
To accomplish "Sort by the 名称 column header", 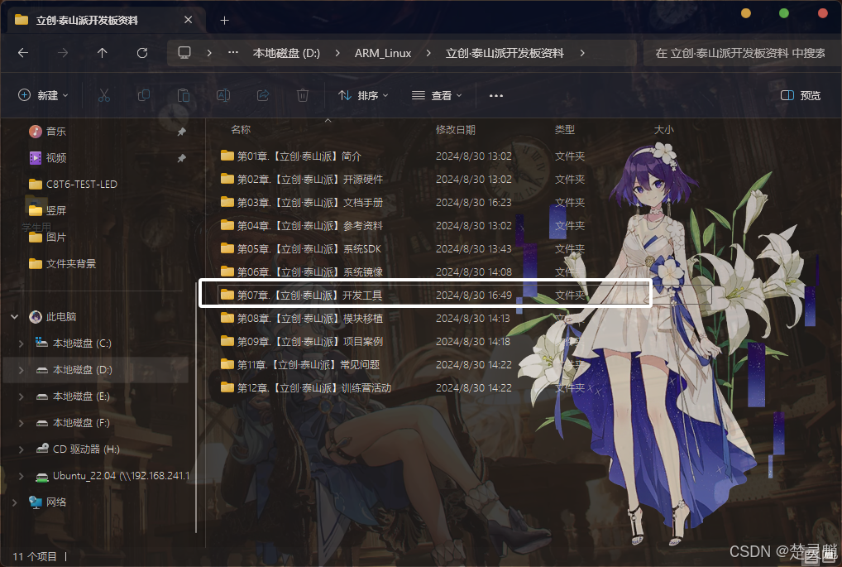I will pyautogui.click(x=241, y=129).
